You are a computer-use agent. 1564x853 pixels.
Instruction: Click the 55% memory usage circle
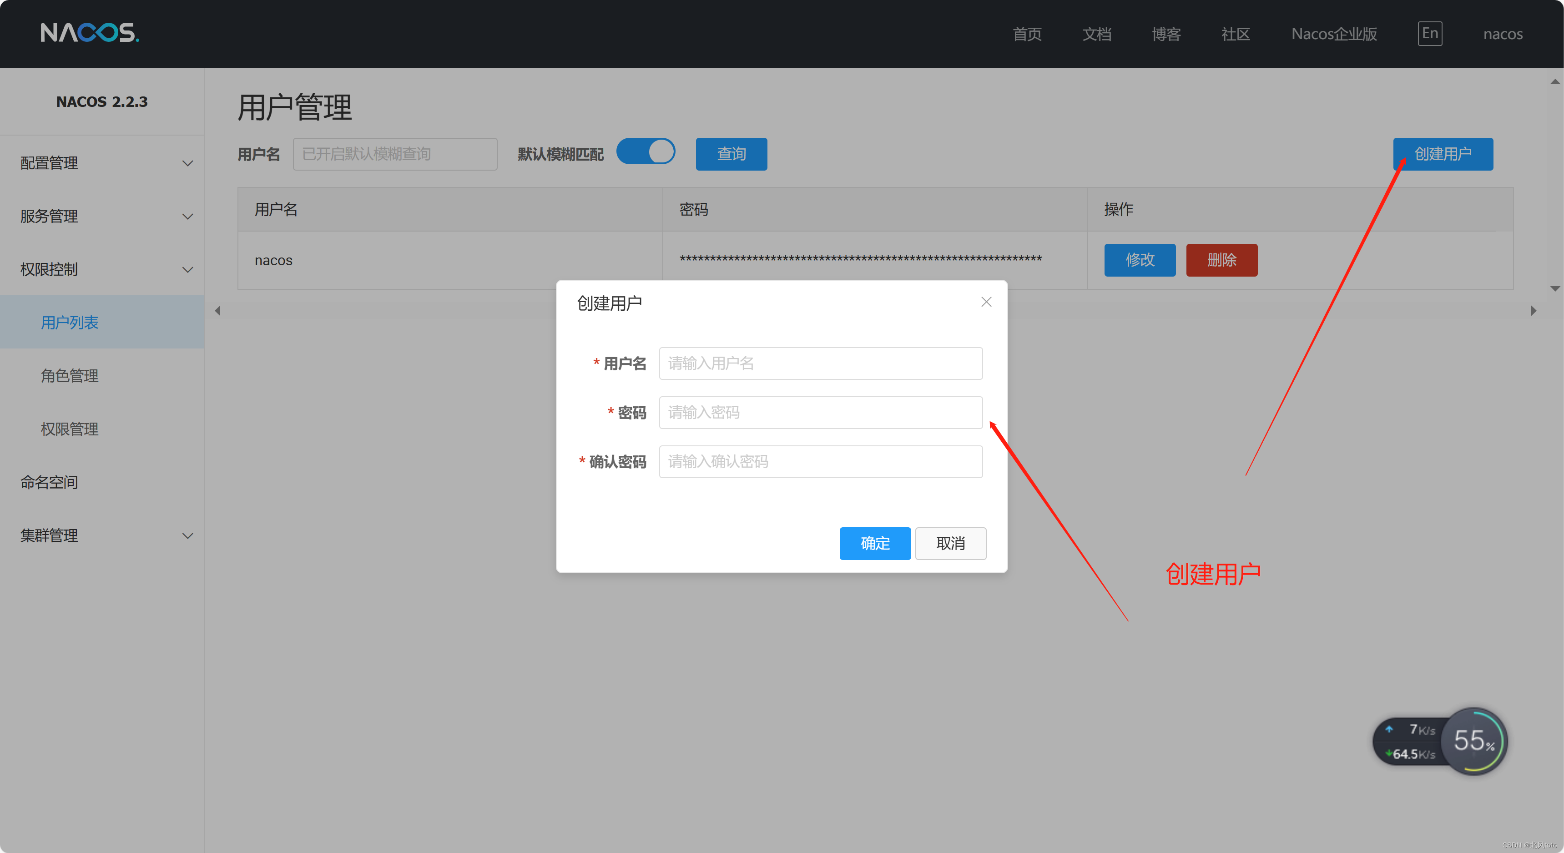(1473, 741)
